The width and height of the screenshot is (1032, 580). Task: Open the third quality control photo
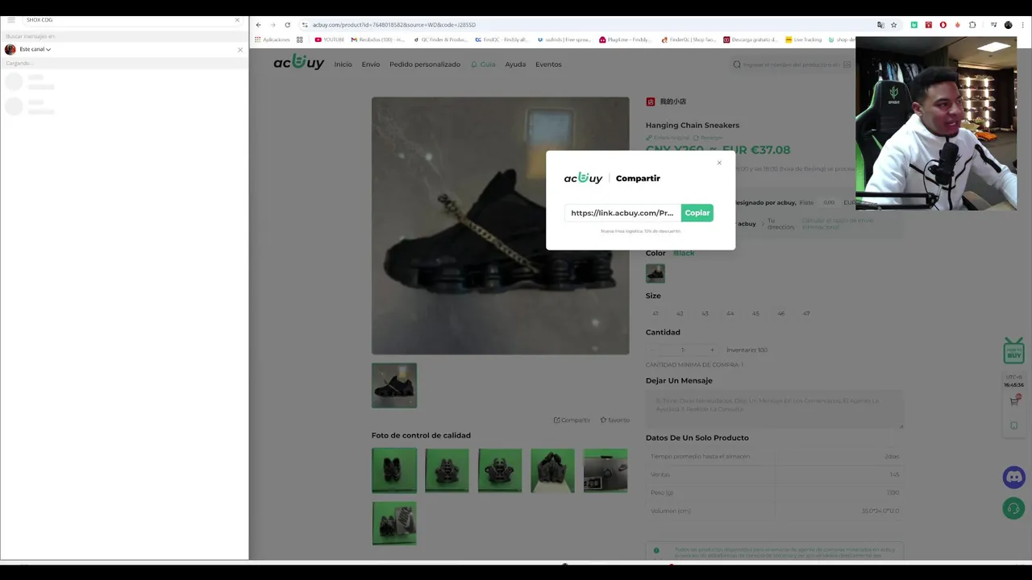point(500,470)
